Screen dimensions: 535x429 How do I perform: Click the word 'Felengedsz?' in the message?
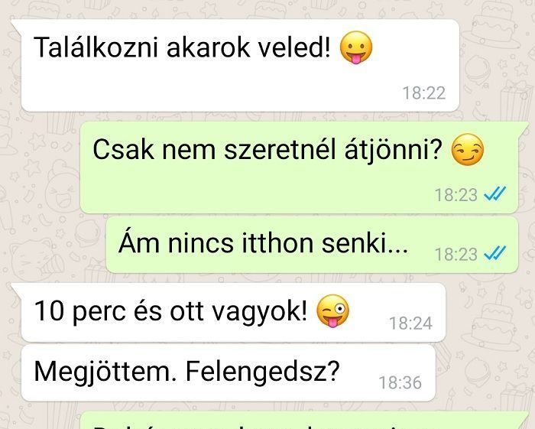pyautogui.click(x=262, y=372)
